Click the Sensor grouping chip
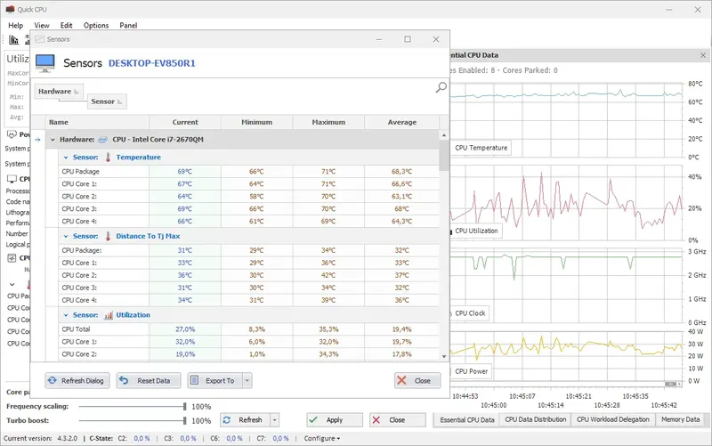 pos(107,101)
